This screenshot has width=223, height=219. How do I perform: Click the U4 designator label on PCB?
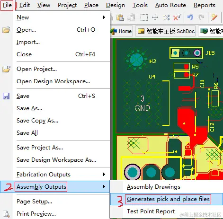click(152, 77)
